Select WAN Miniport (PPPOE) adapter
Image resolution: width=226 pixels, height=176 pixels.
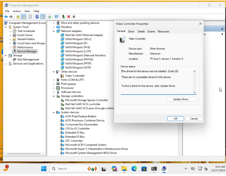point(79,59)
